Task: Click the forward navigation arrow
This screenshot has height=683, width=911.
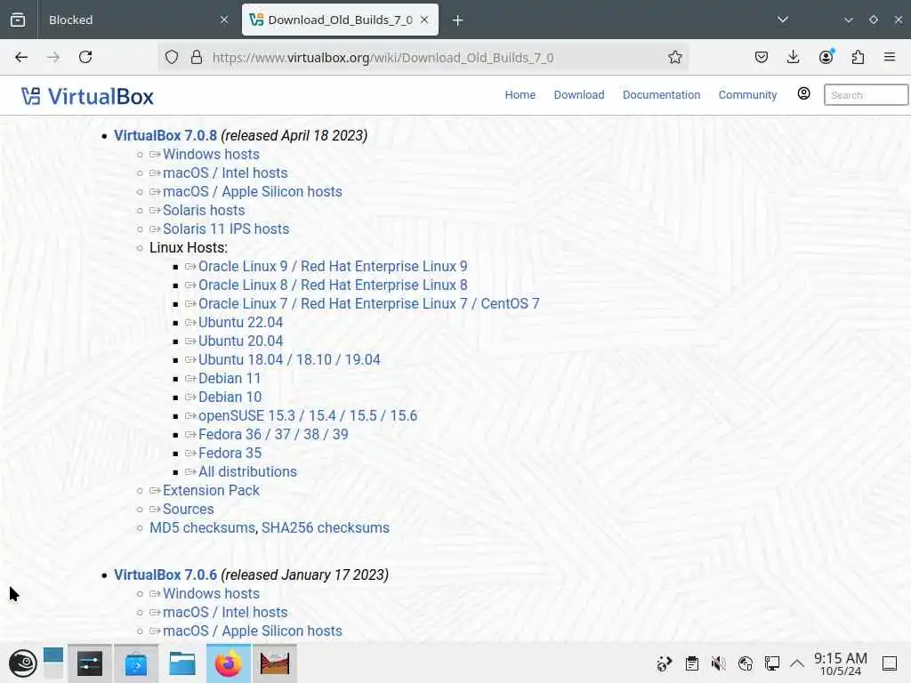Action: (x=53, y=57)
